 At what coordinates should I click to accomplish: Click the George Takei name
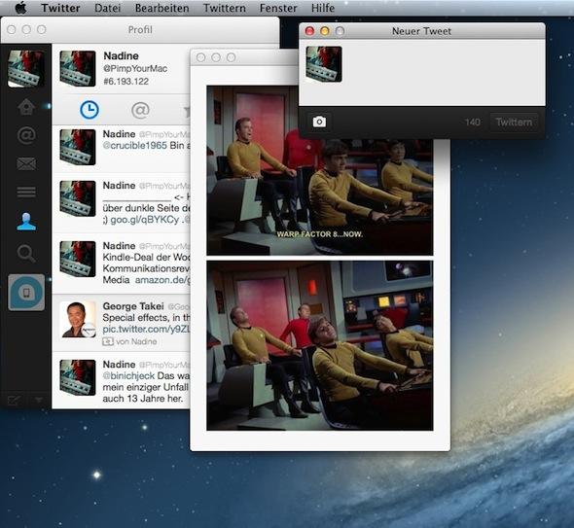click(x=133, y=306)
